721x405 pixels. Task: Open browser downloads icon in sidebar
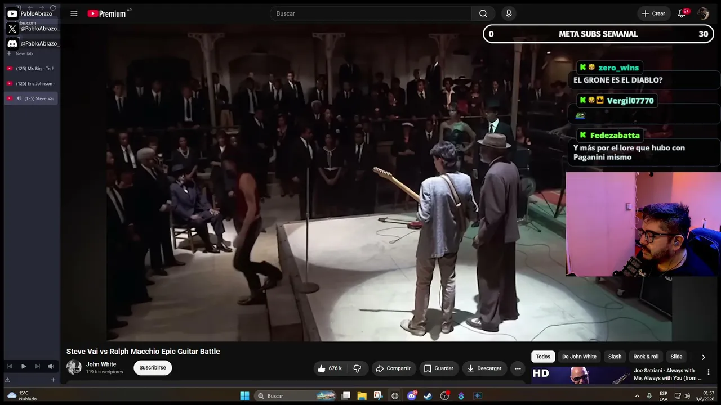pos(8,380)
